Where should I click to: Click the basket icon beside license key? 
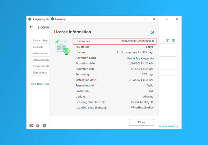[x=173, y=41]
